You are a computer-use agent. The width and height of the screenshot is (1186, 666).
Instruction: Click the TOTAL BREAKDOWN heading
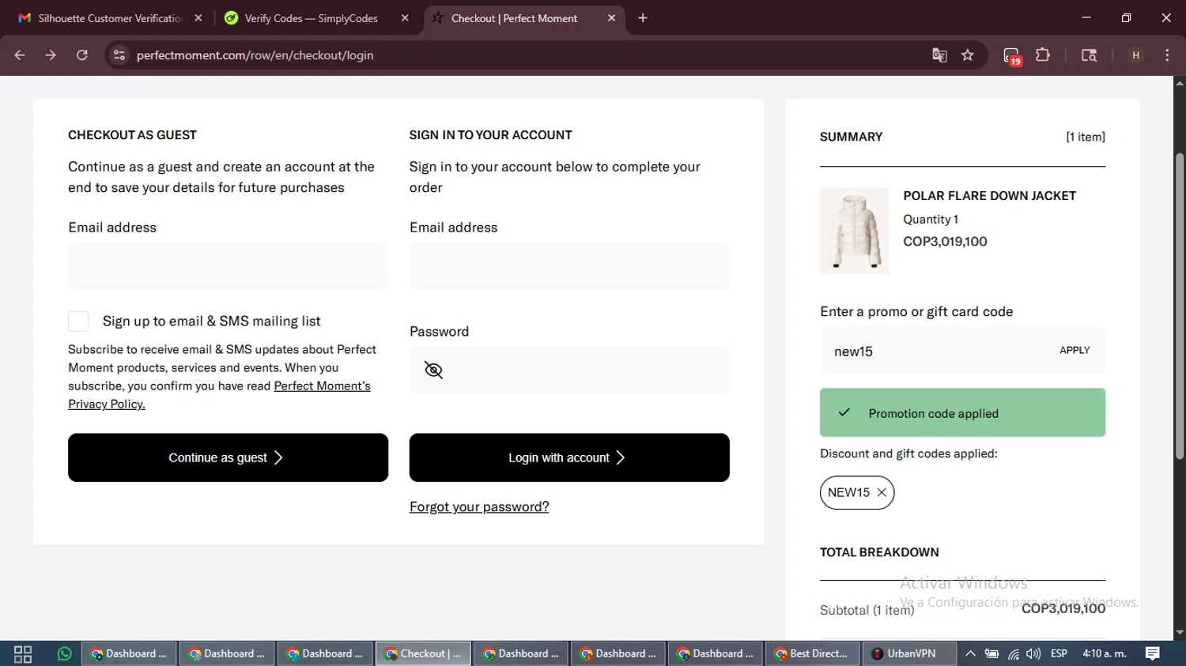[x=879, y=552]
